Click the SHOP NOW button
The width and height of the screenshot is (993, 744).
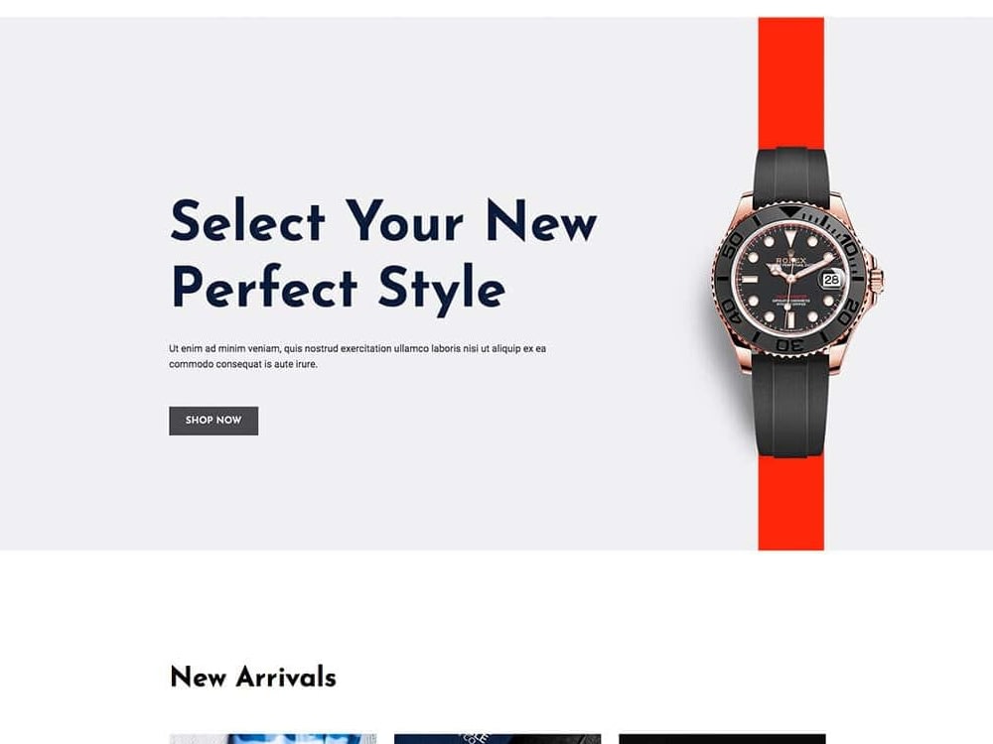point(213,421)
